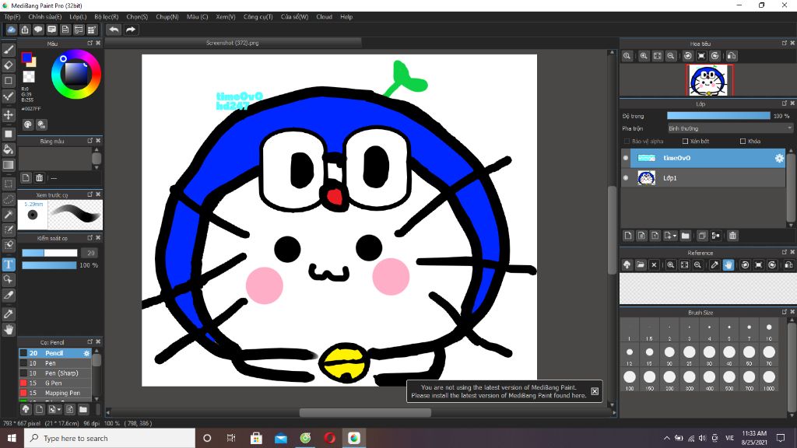Viewport: 797px width, 448px height.
Task: Enable the Xén bớt clipping checkbox
Action: tap(685, 142)
